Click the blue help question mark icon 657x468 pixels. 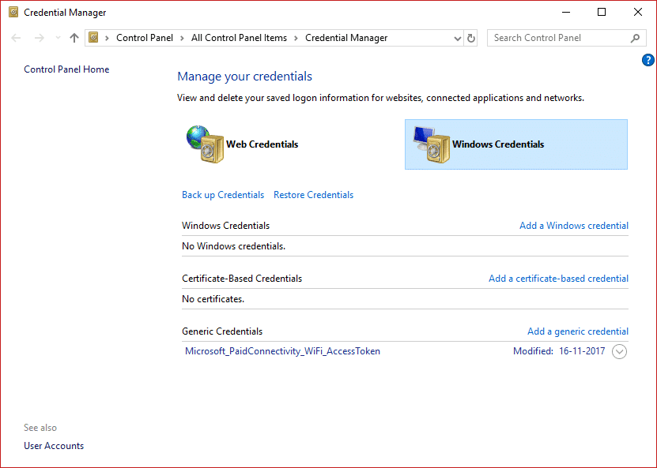tap(648, 60)
